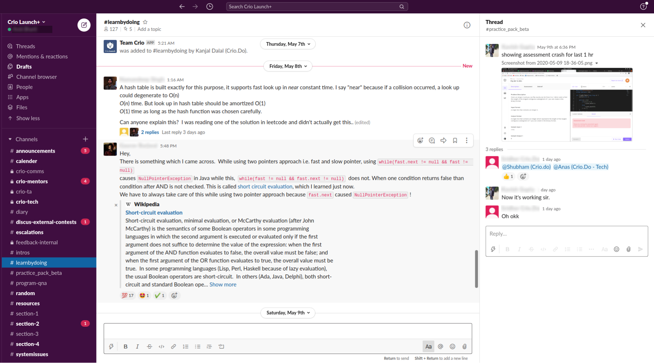Compose a new message
Image resolution: width=654 pixels, height=363 pixels.
point(84,25)
